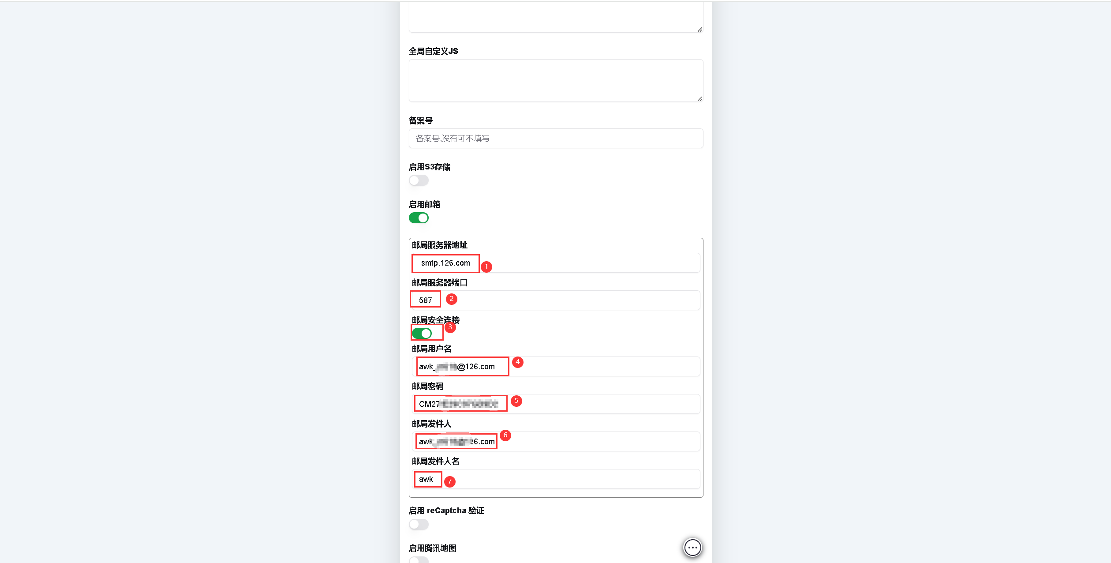Enable the 启用S3存储 storage toggle

418,180
